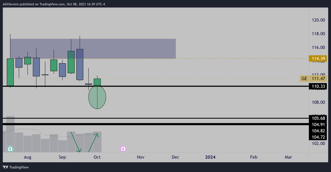Click the 114.39 orange price label
Image resolution: width=331 pixels, height=172 pixels.
(x=318, y=59)
